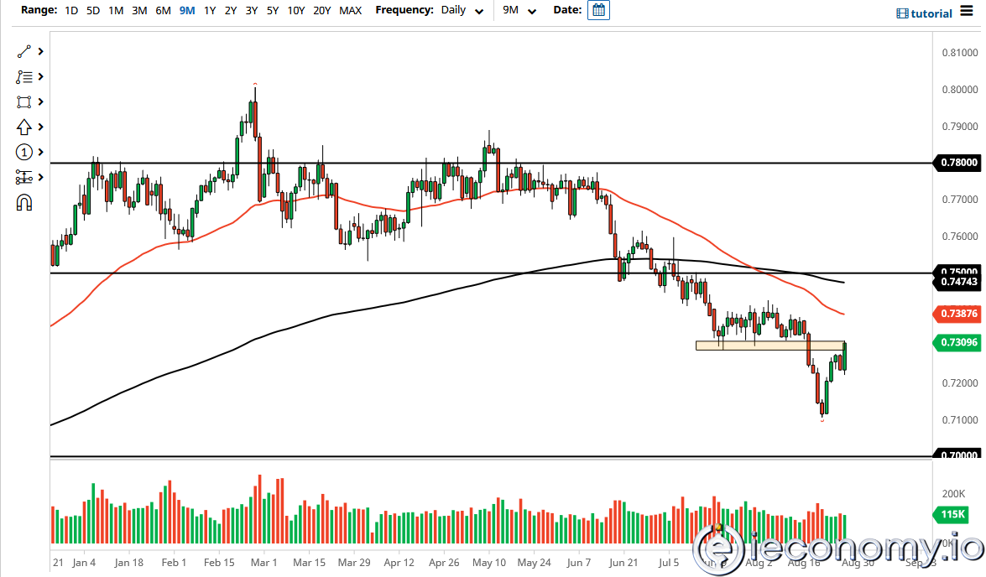The width and height of the screenshot is (986, 577).
Task: Select the numbered callout tool
Action: coord(23,152)
